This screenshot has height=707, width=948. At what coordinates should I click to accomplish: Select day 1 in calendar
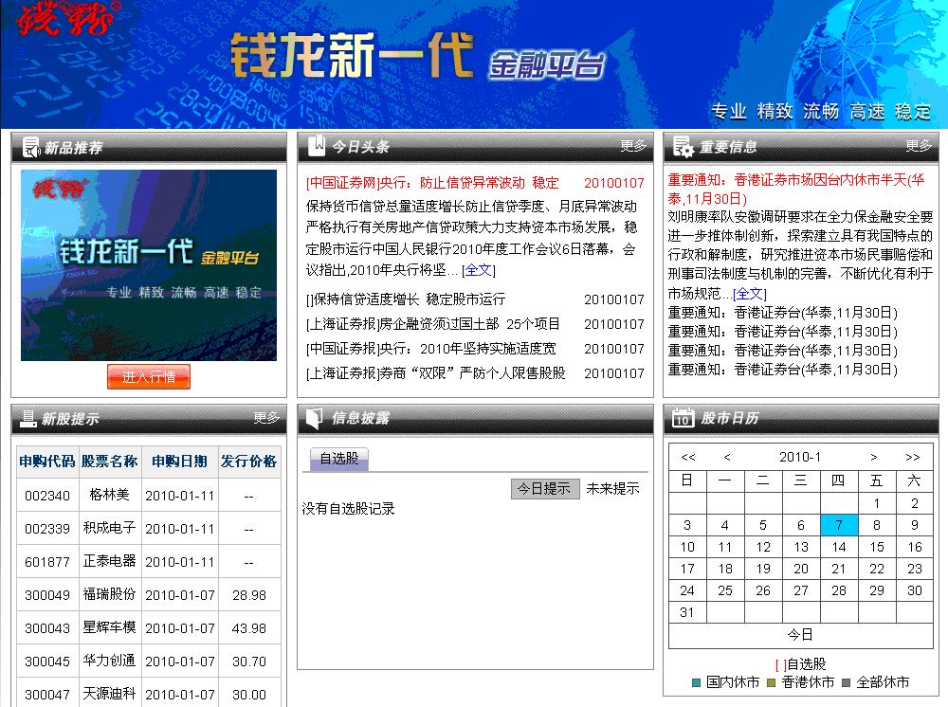877,503
